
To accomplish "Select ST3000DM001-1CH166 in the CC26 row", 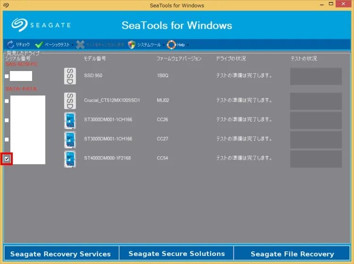I will [108, 120].
